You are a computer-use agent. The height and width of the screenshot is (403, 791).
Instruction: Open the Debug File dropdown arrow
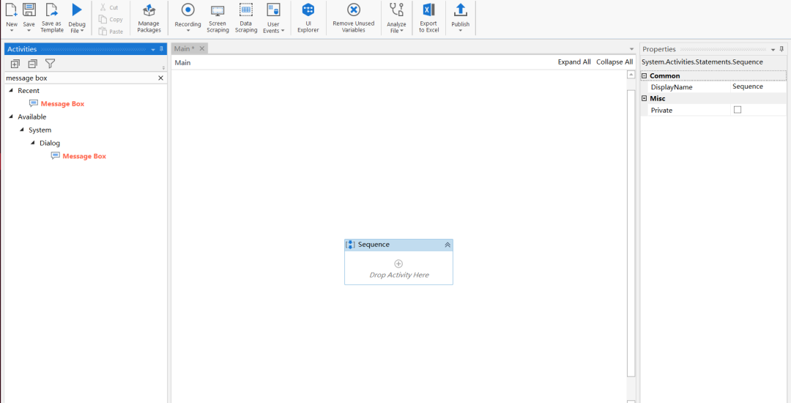82,31
